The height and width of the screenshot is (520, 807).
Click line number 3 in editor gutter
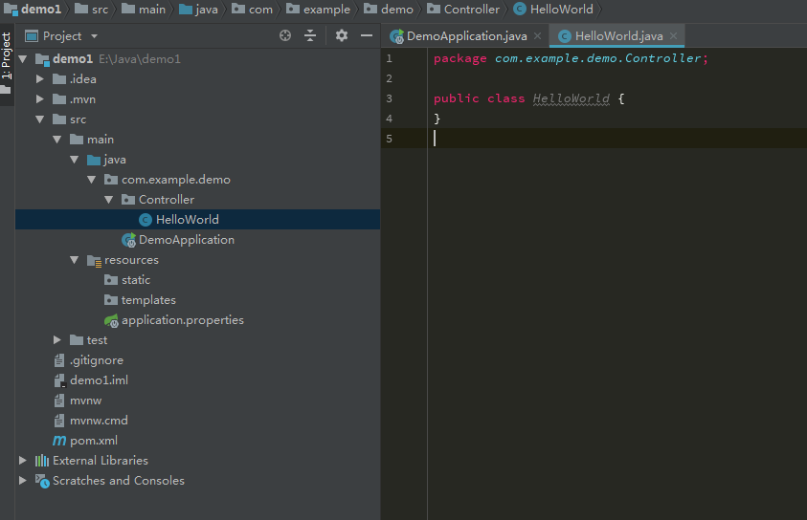[x=390, y=98]
